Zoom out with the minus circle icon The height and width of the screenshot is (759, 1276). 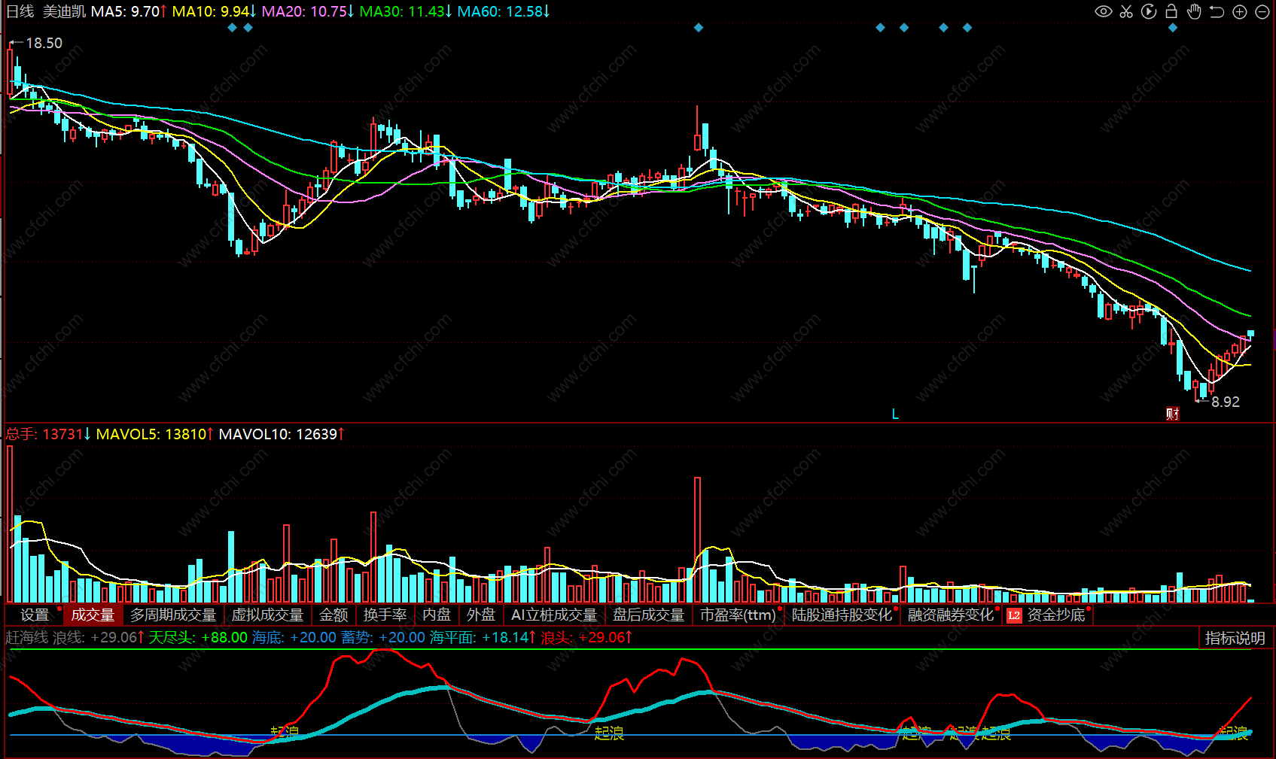click(x=1262, y=11)
